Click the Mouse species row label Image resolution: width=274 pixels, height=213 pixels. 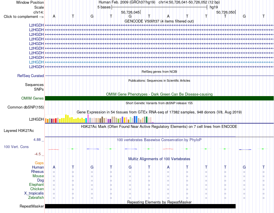click(38, 176)
